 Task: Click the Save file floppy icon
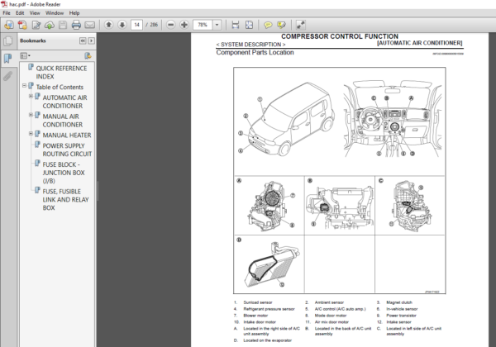pos(63,25)
